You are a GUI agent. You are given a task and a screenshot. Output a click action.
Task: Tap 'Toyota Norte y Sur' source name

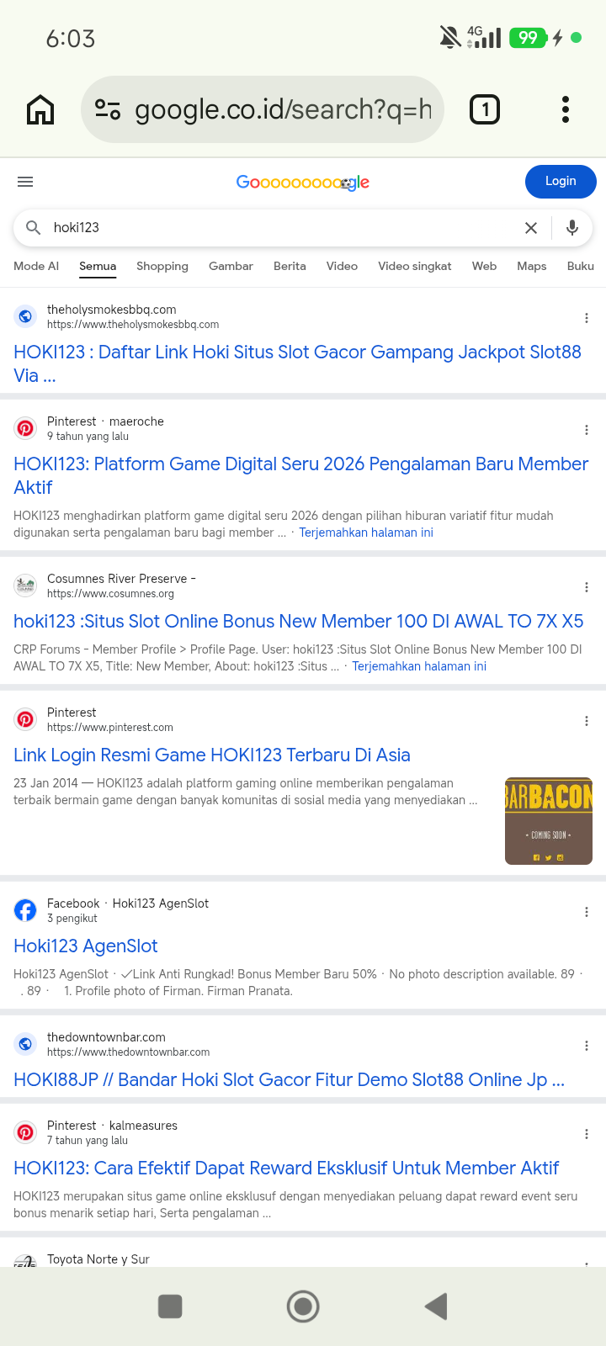[x=98, y=1259]
